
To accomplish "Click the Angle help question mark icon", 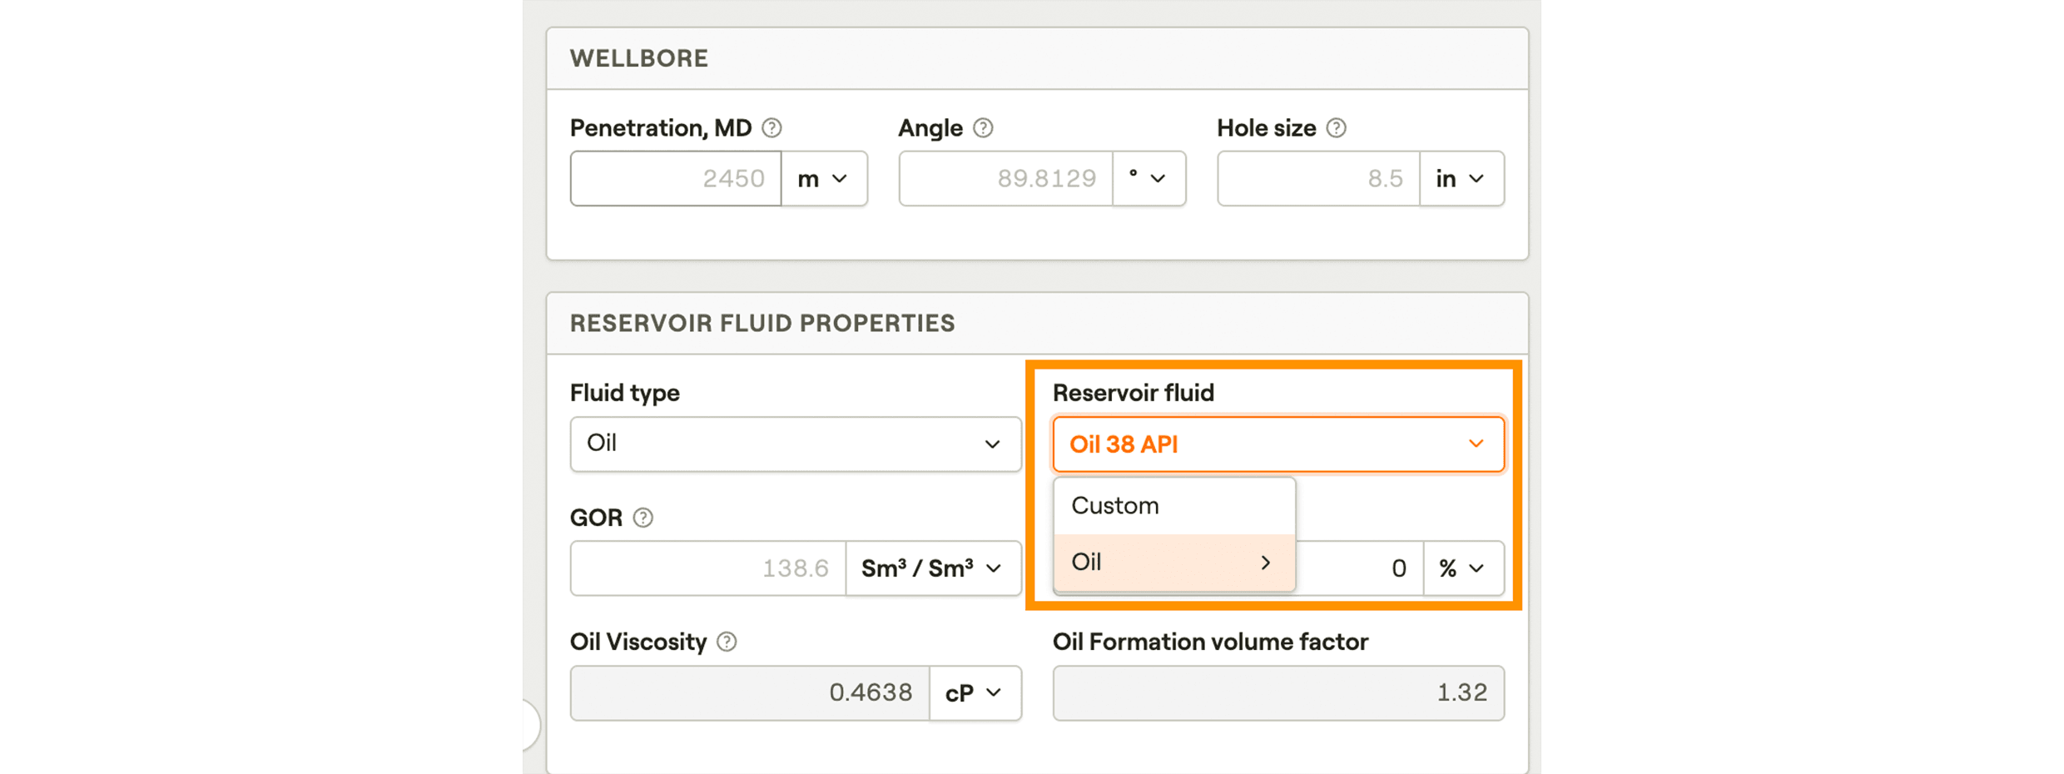I will click(x=983, y=128).
